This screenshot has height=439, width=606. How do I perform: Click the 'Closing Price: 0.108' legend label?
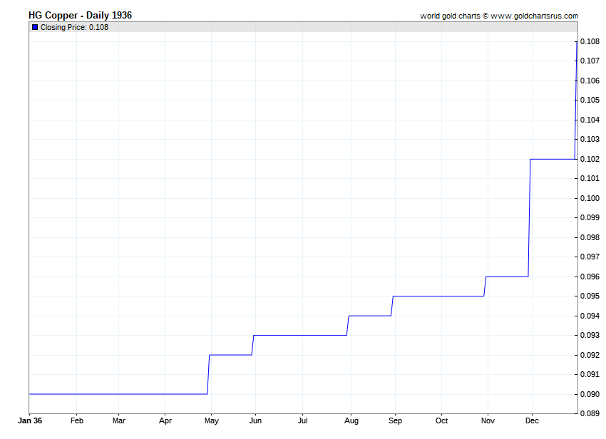click(74, 27)
